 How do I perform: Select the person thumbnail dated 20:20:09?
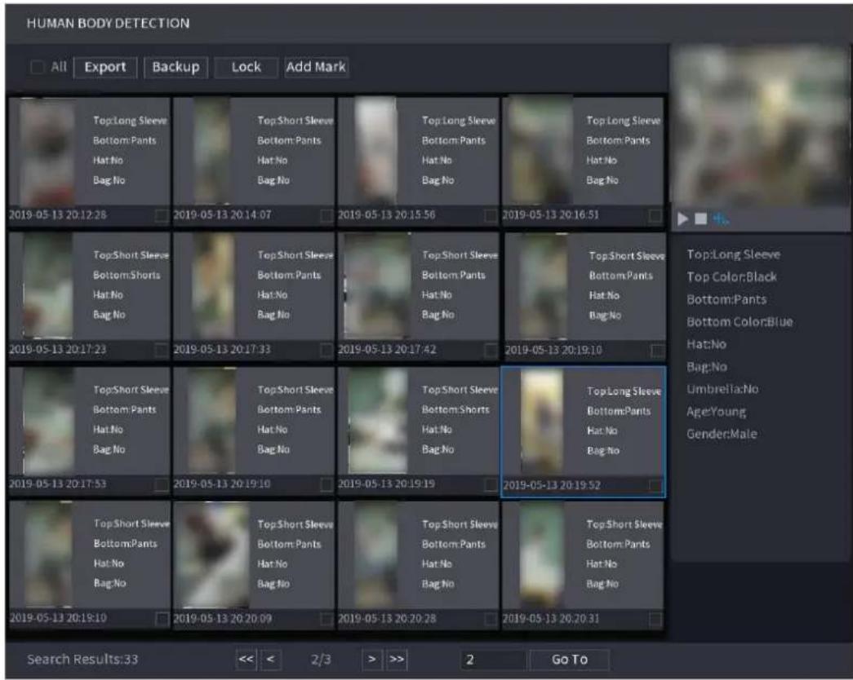pos(212,554)
